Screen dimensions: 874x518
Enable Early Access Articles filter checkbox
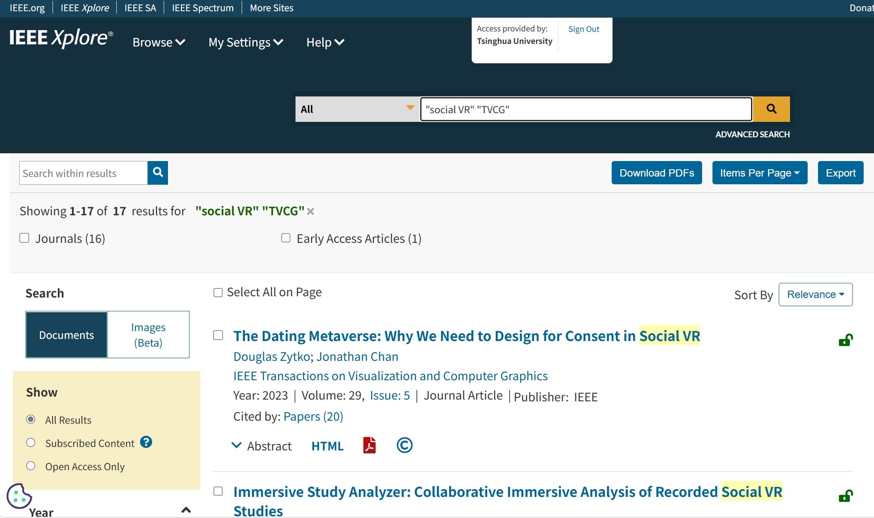(x=286, y=238)
